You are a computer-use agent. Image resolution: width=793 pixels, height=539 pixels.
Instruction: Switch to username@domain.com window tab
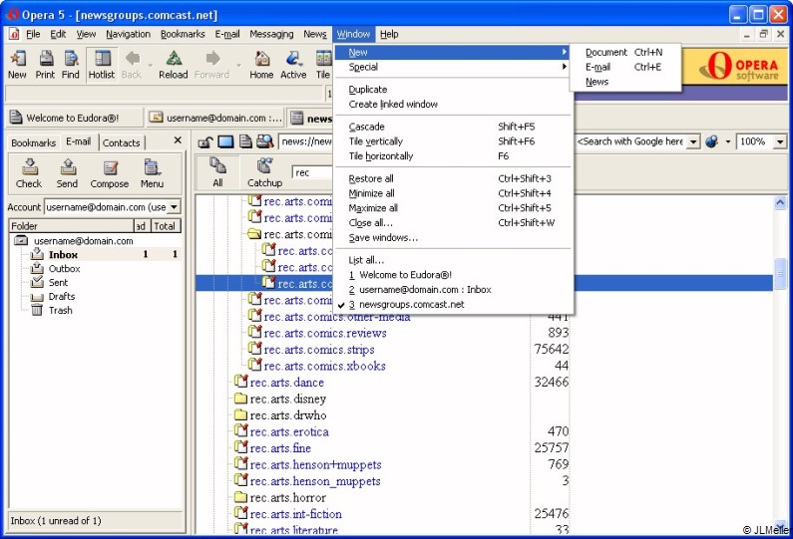point(214,118)
